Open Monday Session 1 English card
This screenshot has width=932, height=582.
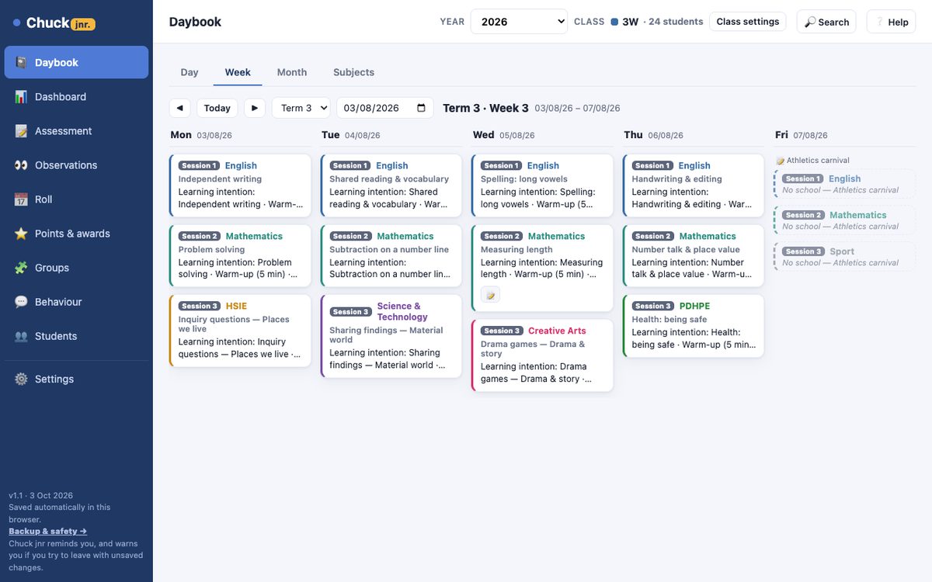click(x=240, y=185)
